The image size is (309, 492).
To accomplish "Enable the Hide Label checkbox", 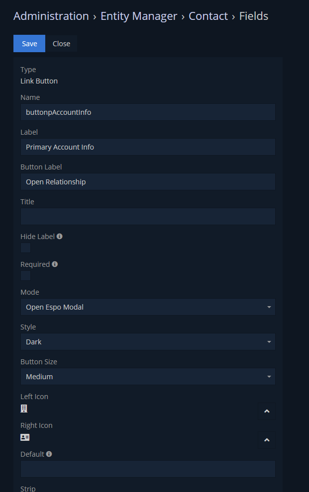I will click(x=25, y=248).
